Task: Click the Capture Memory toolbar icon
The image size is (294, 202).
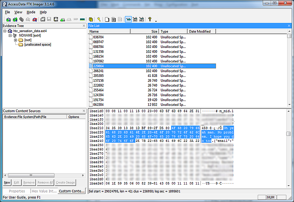Action: (82, 19)
